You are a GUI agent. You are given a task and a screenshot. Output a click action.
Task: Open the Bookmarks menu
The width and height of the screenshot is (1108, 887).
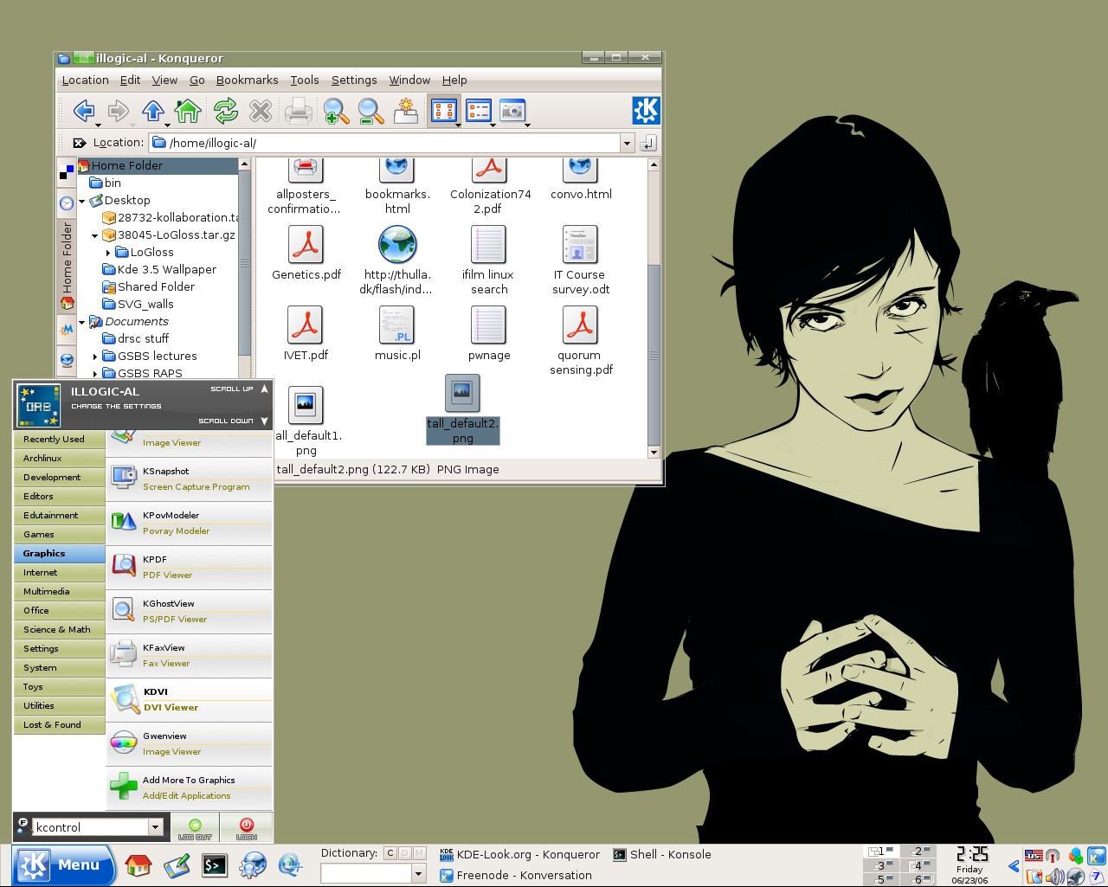coord(247,80)
